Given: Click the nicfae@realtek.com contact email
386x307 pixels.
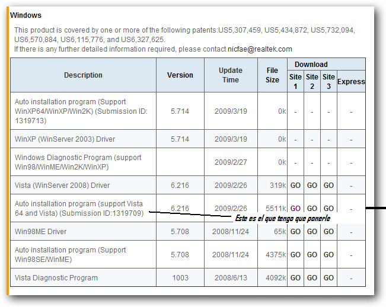Looking at the screenshot, I should coord(260,49).
